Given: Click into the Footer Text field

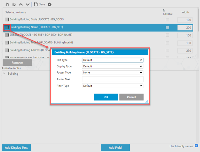Looking at the screenshot, I should click(x=112, y=79).
